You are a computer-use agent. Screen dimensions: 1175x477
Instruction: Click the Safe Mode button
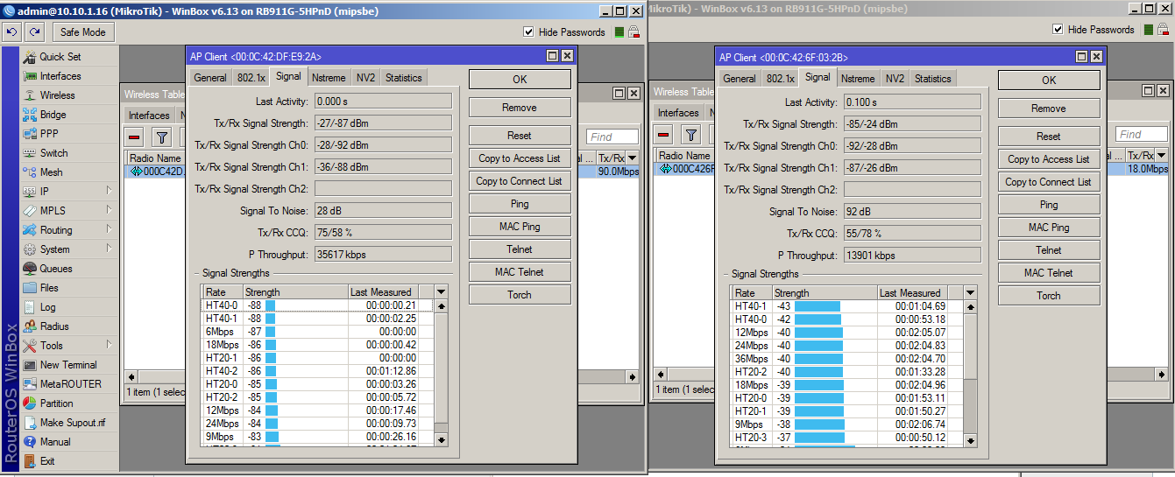coord(83,32)
